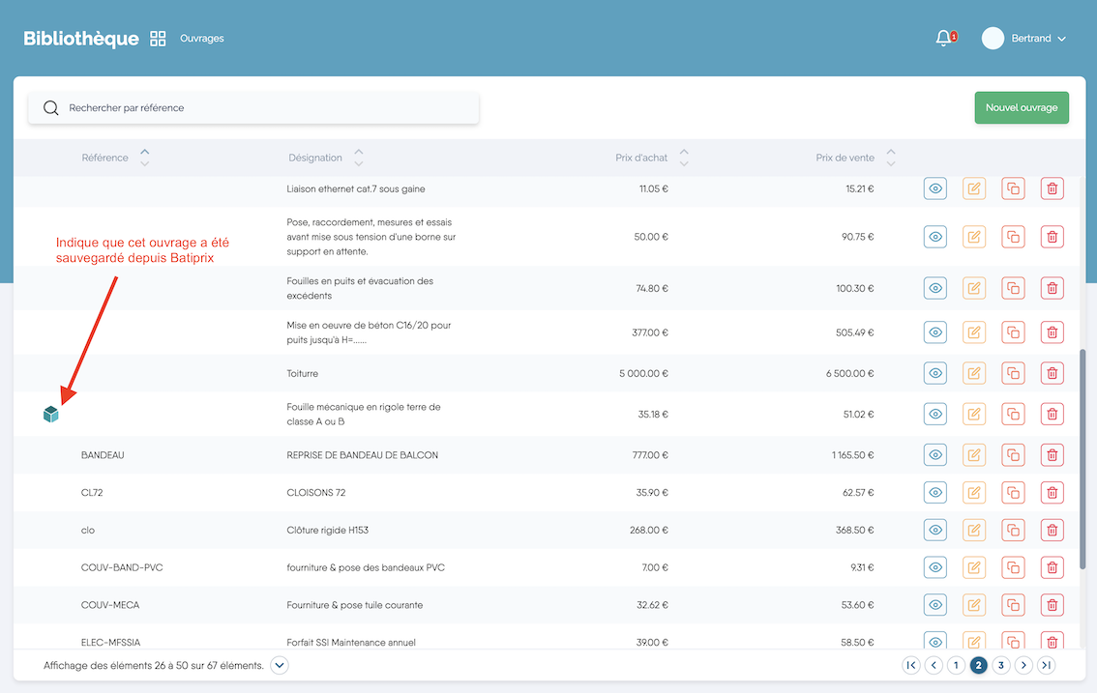Image resolution: width=1097 pixels, height=693 pixels.
Task: View details of Toiturre ouvrage
Action: [934, 373]
